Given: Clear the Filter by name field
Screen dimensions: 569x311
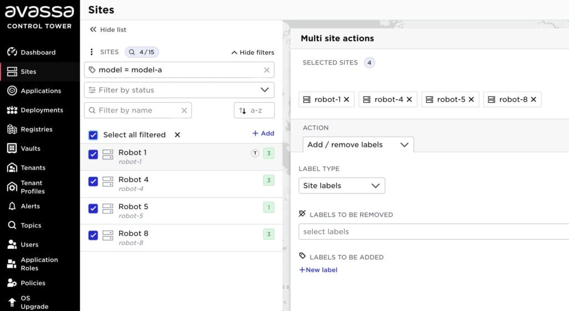Looking at the screenshot, I should pos(184,111).
